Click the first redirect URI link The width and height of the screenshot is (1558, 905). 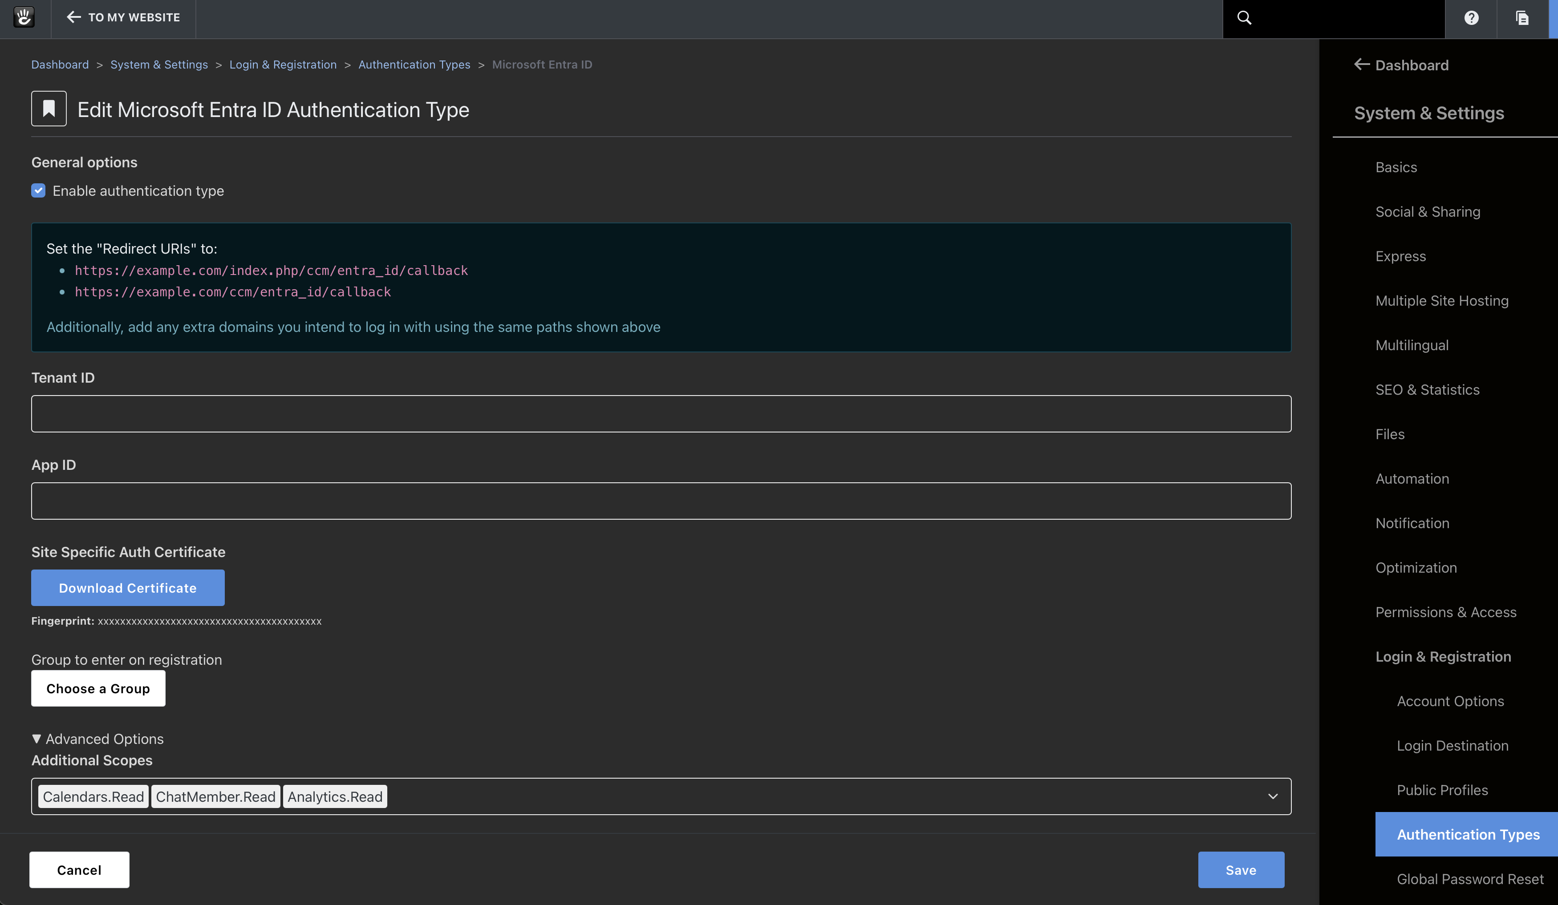[x=272, y=270]
